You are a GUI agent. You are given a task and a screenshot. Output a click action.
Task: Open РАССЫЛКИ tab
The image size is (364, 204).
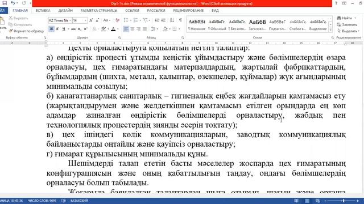[156, 11]
